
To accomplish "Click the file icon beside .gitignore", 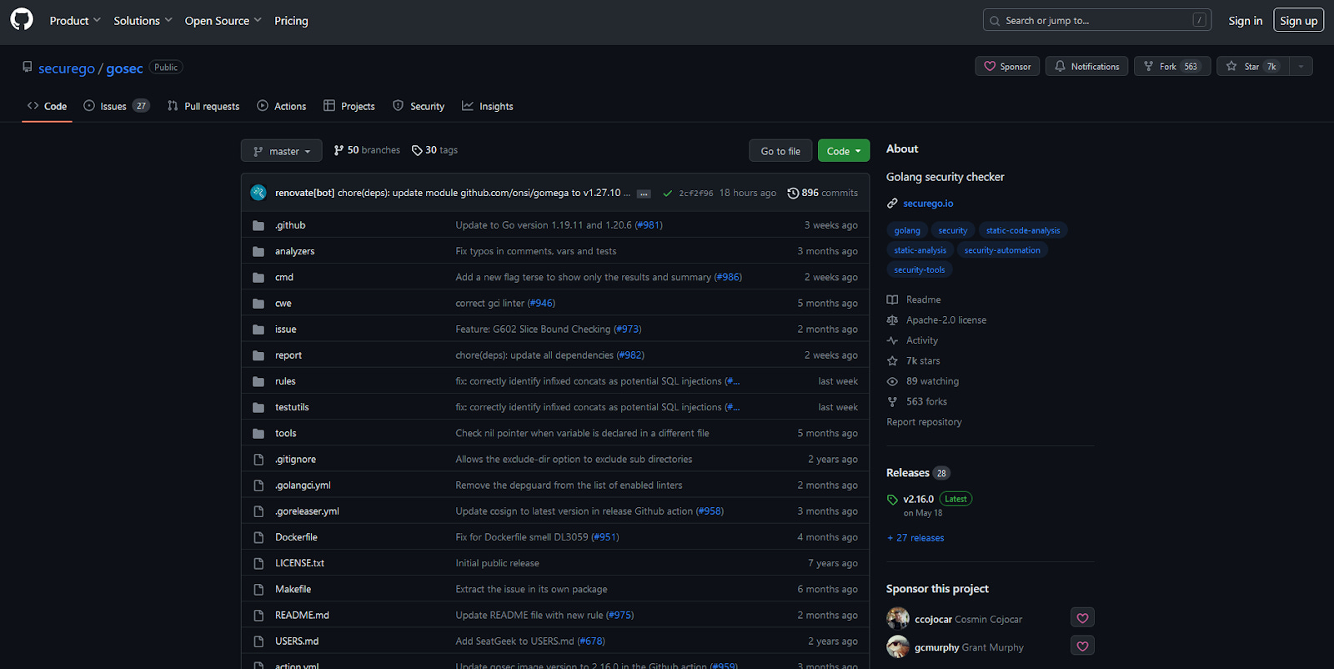I will click(258, 459).
